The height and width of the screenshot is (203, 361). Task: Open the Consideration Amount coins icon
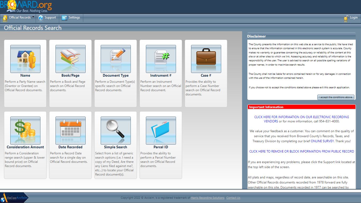(x=25, y=131)
